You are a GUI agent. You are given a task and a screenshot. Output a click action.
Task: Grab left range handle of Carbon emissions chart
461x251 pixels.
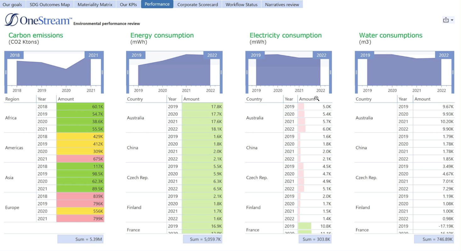(6, 72)
